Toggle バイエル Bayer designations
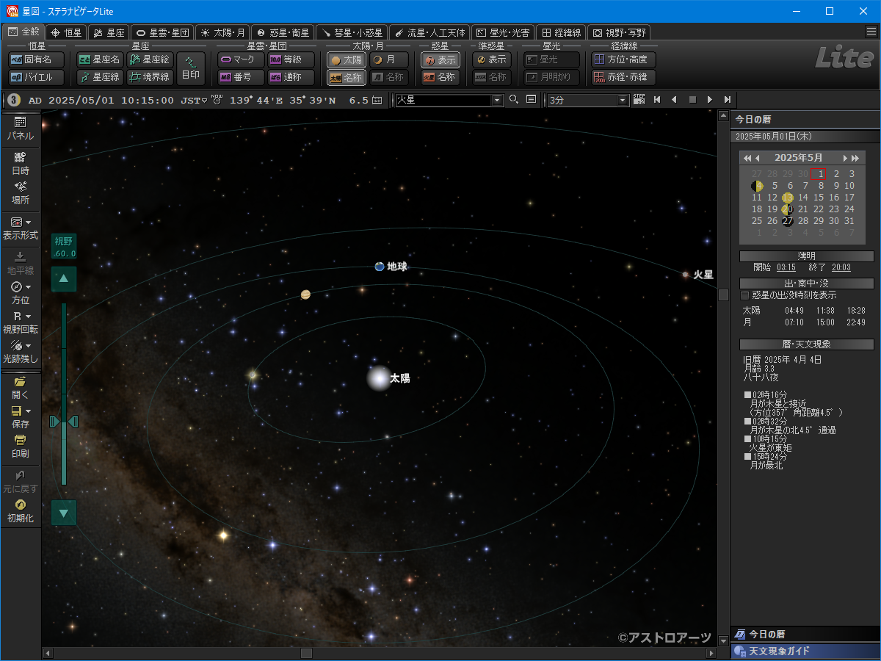881x661 pixels. [x=36, y=76]
